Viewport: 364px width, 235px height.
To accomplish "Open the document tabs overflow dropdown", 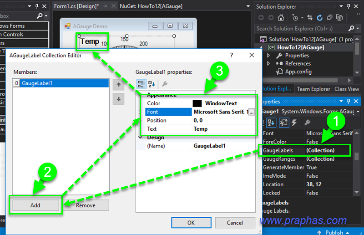I will 248,6.
